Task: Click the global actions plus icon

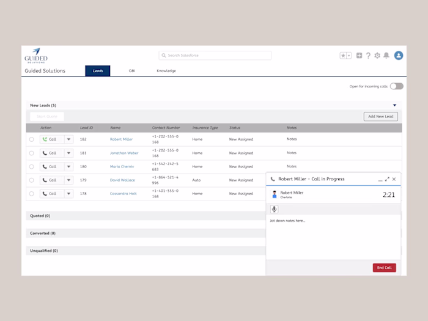Action: pos(360,56)
